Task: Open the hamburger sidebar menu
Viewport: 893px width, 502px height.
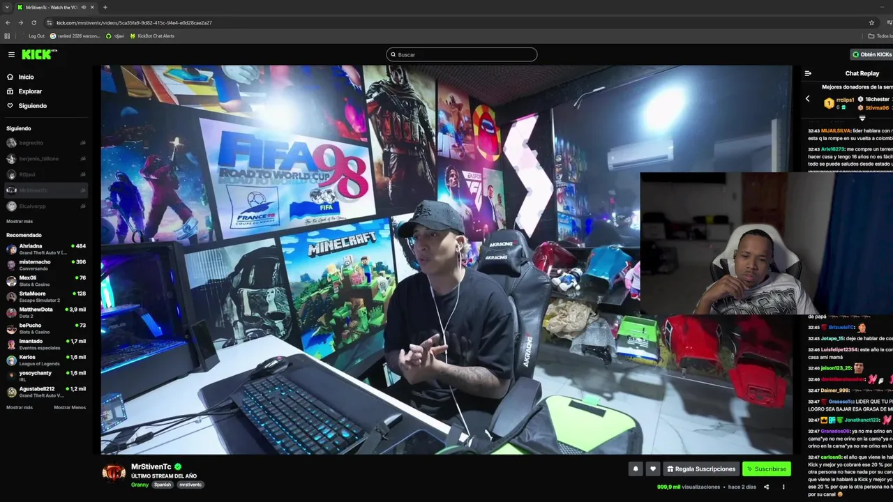Action: [11, 54]
